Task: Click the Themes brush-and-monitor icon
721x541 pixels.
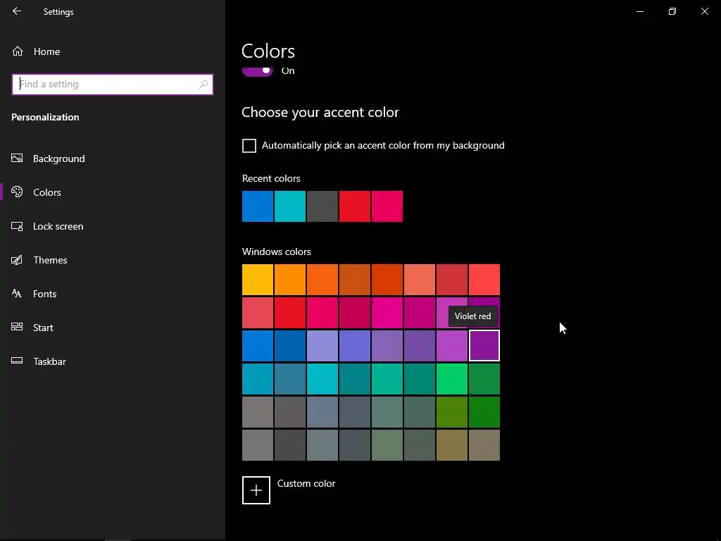Action: pos(17,260)
